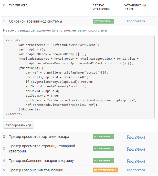Click the '}(document));' code line
The width and height of the screenshot is (158, 176).
(x=30, y=109)
